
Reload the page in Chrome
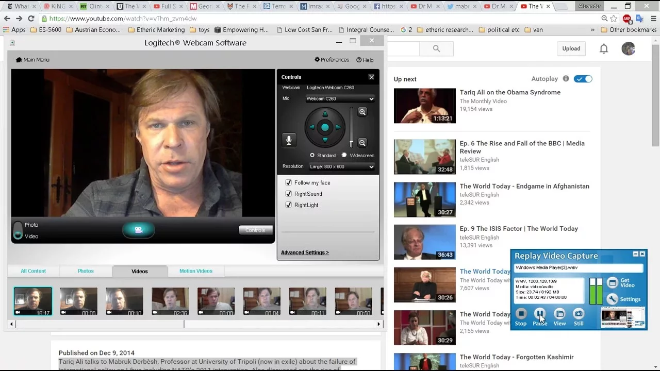[31, 19]
